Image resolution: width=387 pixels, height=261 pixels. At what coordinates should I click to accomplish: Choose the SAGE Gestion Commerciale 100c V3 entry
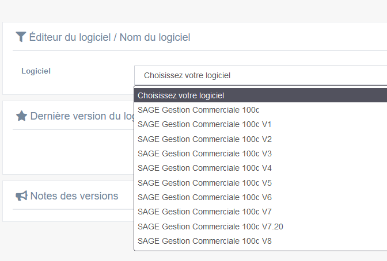coord(204,153)
